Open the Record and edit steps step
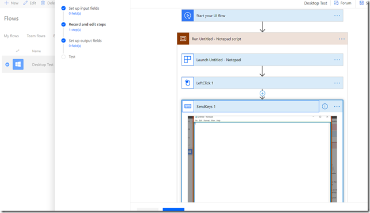The height and width of the screenshot is (213, 370). (87, 24)
